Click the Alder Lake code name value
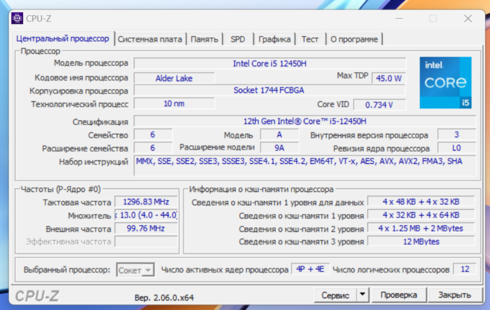 [x=174, y=78]
